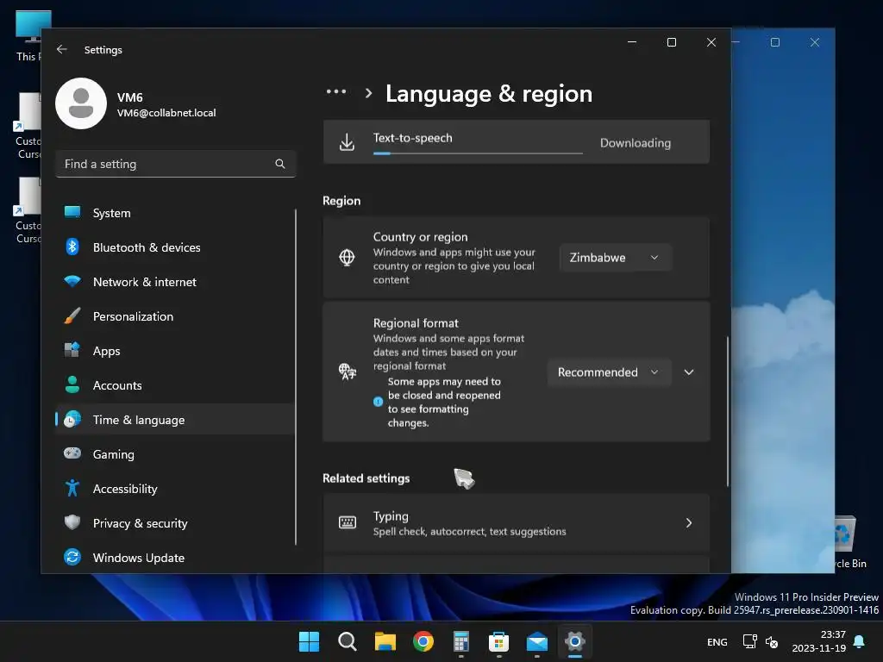Click the Text-to-speech download progress bar

click(478, 153)
